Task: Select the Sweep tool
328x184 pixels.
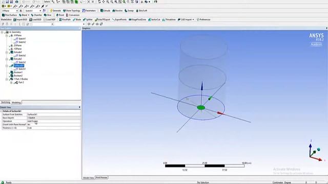Action: [x=129, y=11]
